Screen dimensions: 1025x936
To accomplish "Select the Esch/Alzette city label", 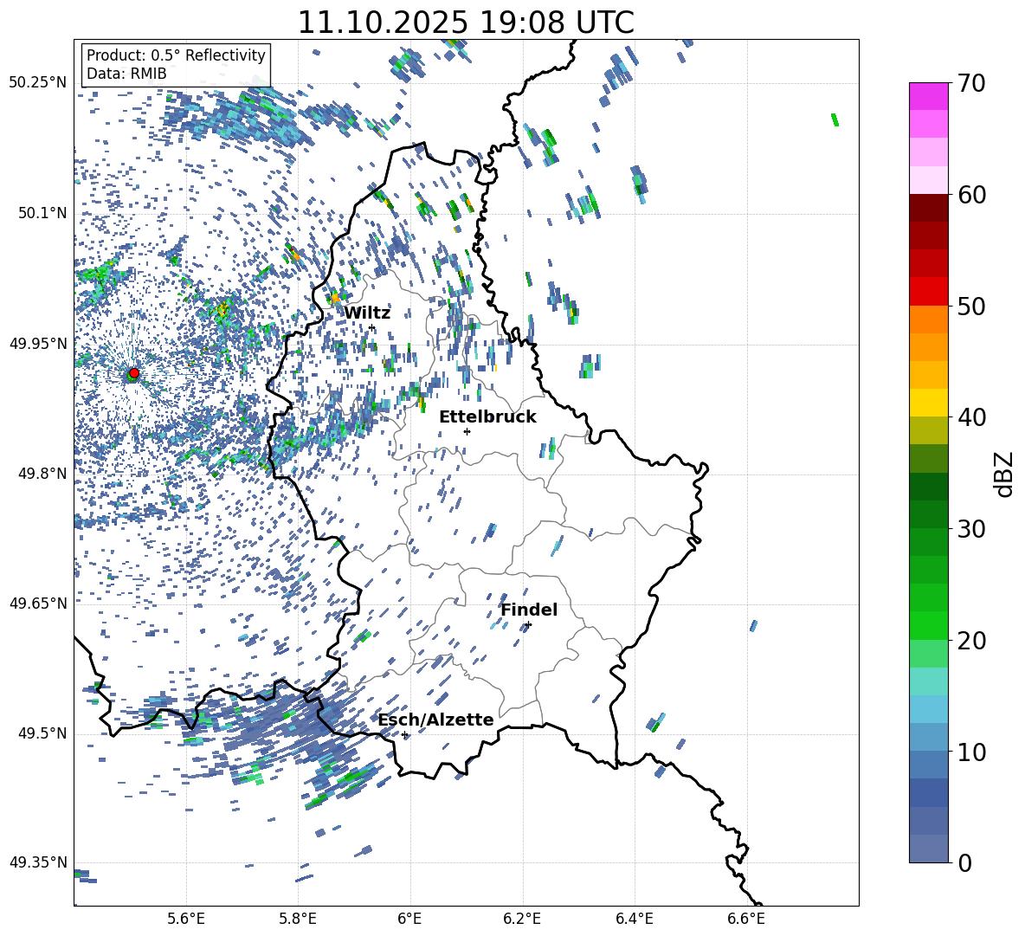I will [x=435, y=720].
